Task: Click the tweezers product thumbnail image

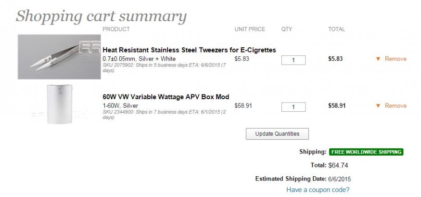Action: [x=59, y=56]
